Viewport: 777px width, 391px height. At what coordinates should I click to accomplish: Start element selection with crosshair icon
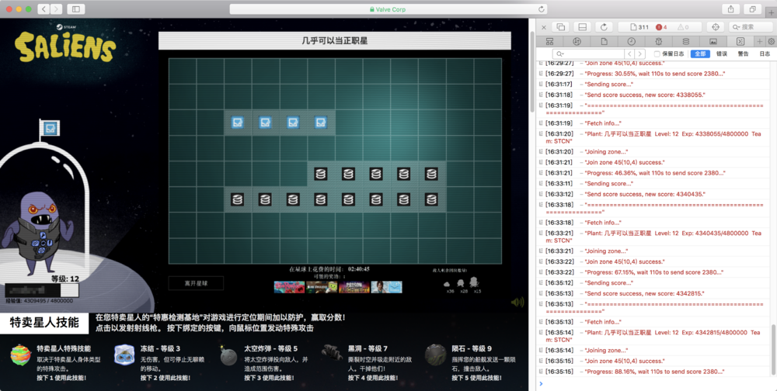715,27
